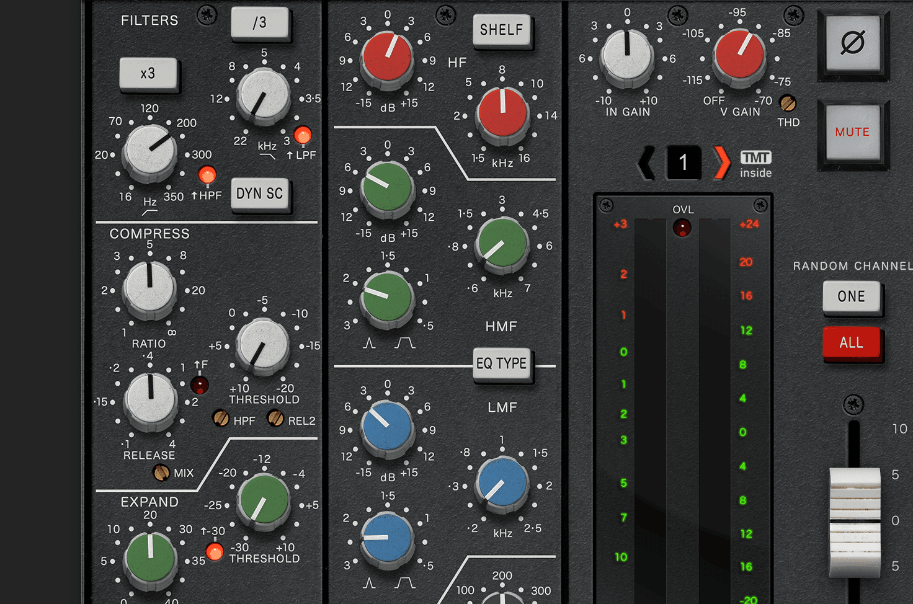The height and width of the screenshot is (604, 913).
Task: Switch the EQ TYPE
Action: (x=502, y=365)
